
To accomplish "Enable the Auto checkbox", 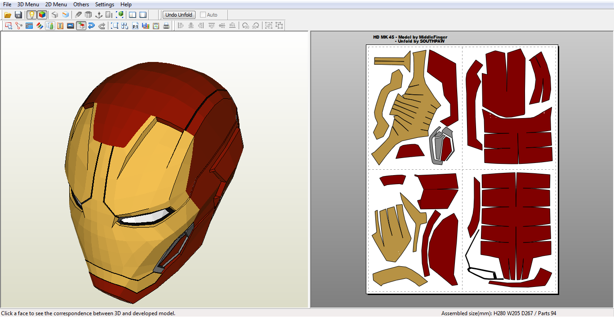I will (x=203, y=15).
